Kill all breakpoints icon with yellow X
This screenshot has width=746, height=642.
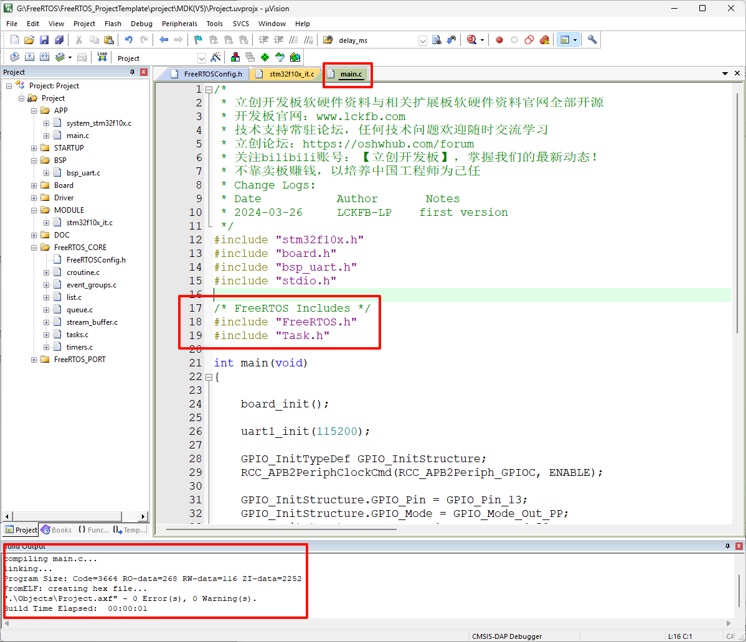click(544, 40)
